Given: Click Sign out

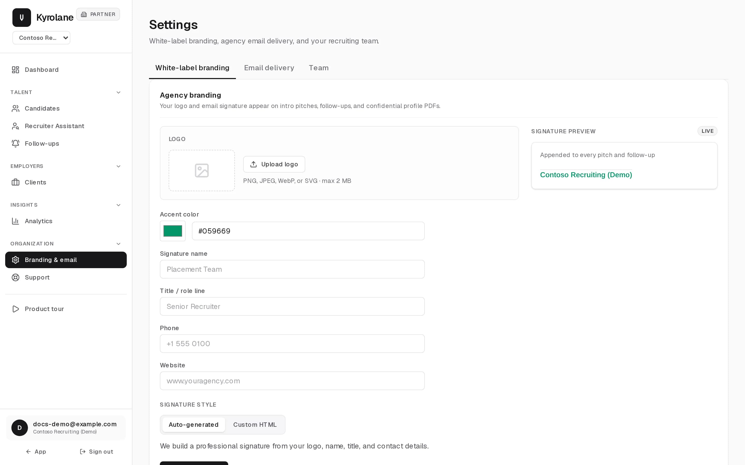Looking at the screenshot, I should coord(96,452).
